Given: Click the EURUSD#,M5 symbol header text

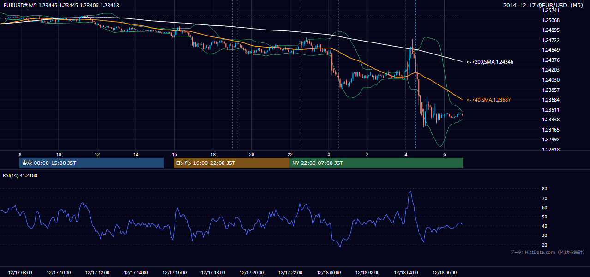Looking at the screenshot, I should (61, 6).
